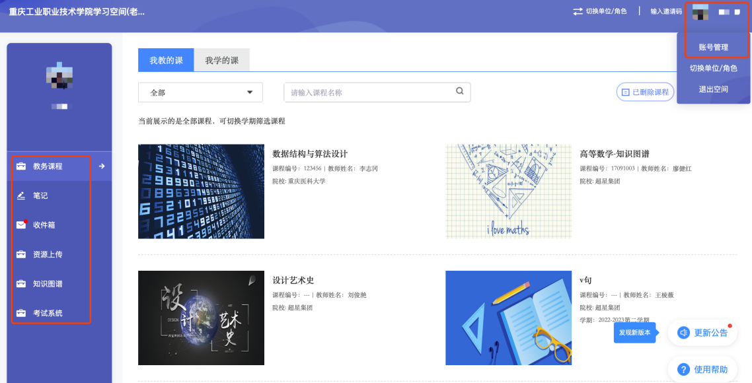
Task: Click the sidebar profile avatar
Action: tap(59, 75)
